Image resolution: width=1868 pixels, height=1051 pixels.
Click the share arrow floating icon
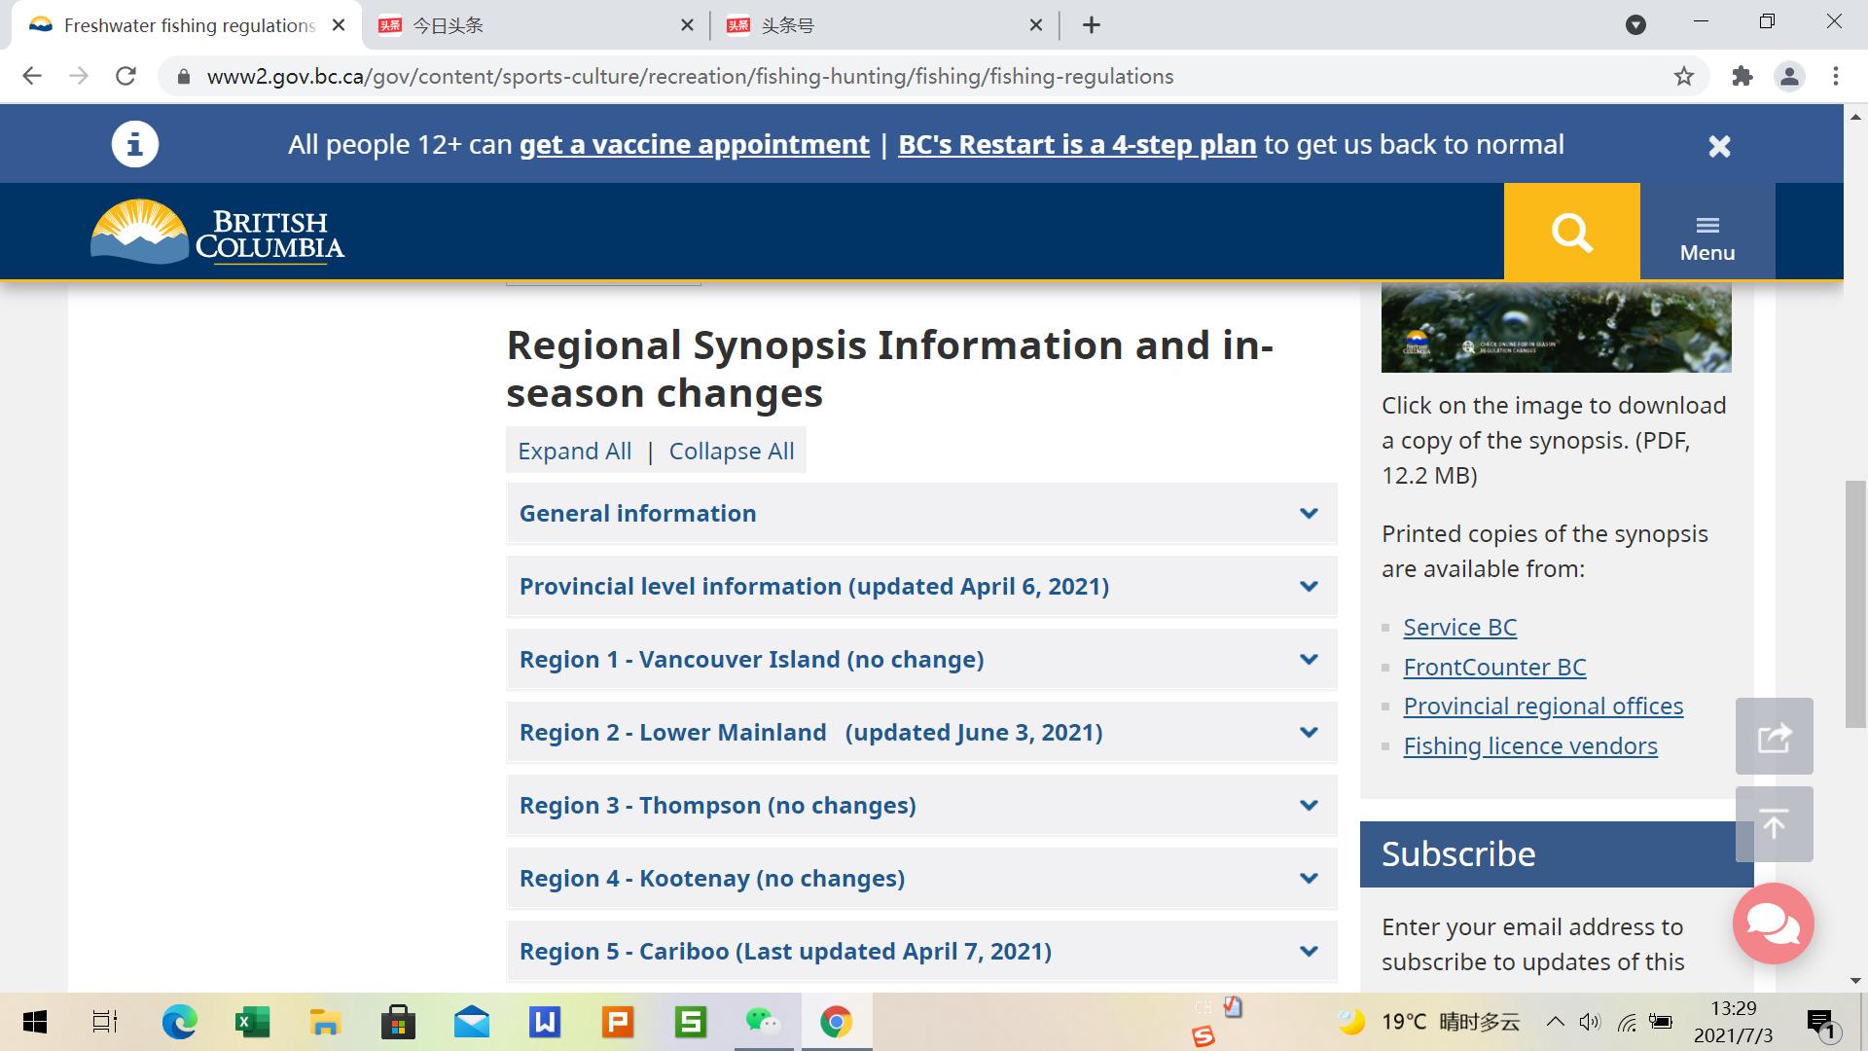pos(1774,737)
